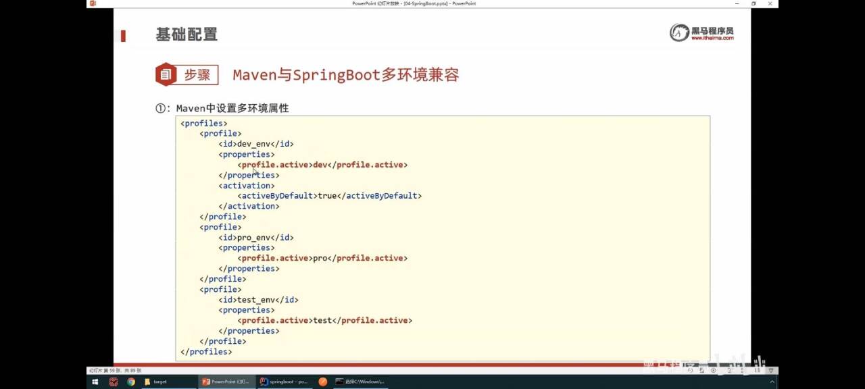865x389 pixels.
Task: Minimize the PowerPoint window
Action: [735, 3]
